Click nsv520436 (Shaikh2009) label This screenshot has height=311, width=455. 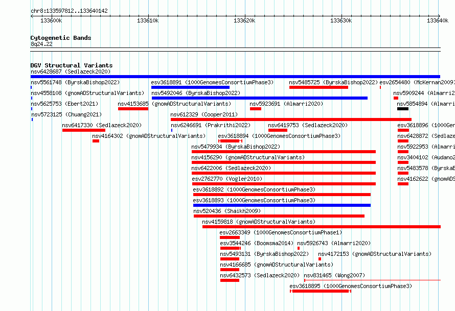[x=227, y=211]
